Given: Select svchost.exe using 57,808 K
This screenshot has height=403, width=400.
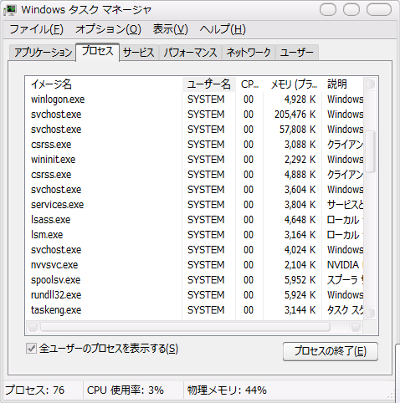Looking at the screenshot, I should coord(195,130).
